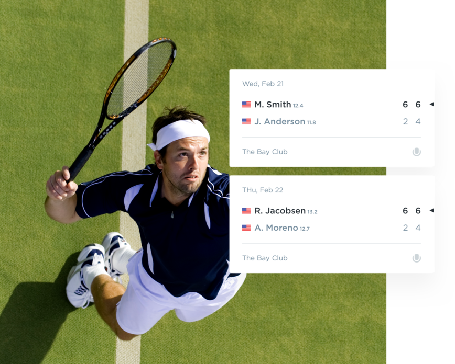Open player R. Jacobsen profile
The height and width of the screenshot is (364, 455).
point(280,211)
